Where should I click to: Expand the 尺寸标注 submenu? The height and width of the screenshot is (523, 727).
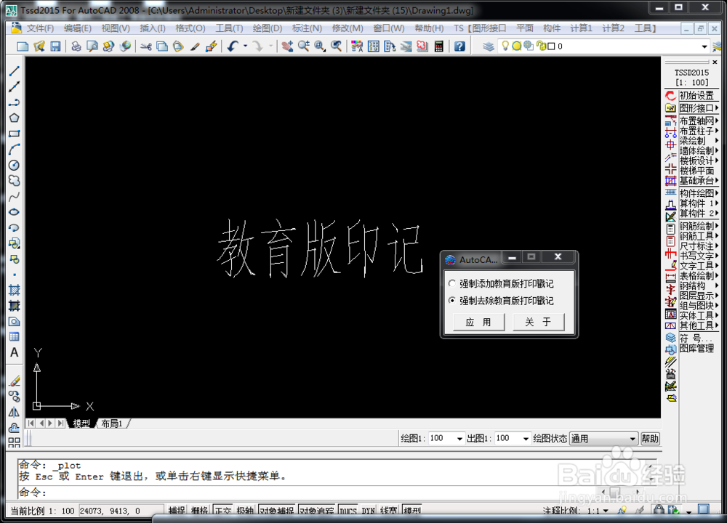click(699, 246)
